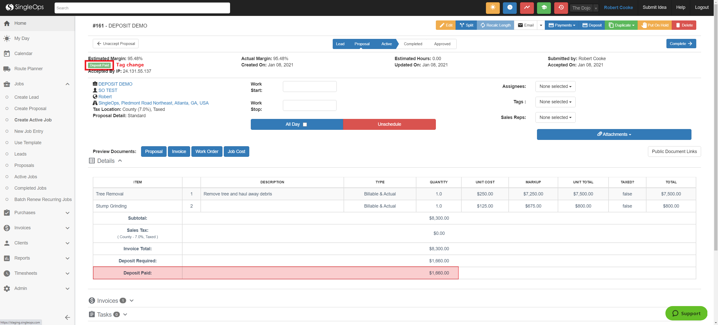Open Create Lead menu item

pos(27,97)
